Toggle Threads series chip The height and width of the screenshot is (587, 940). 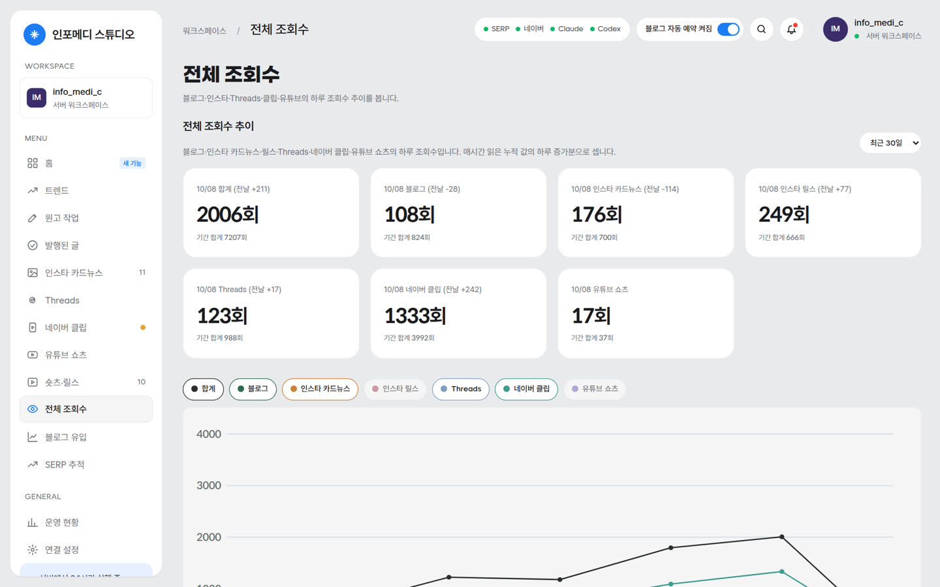coord(461,389)
